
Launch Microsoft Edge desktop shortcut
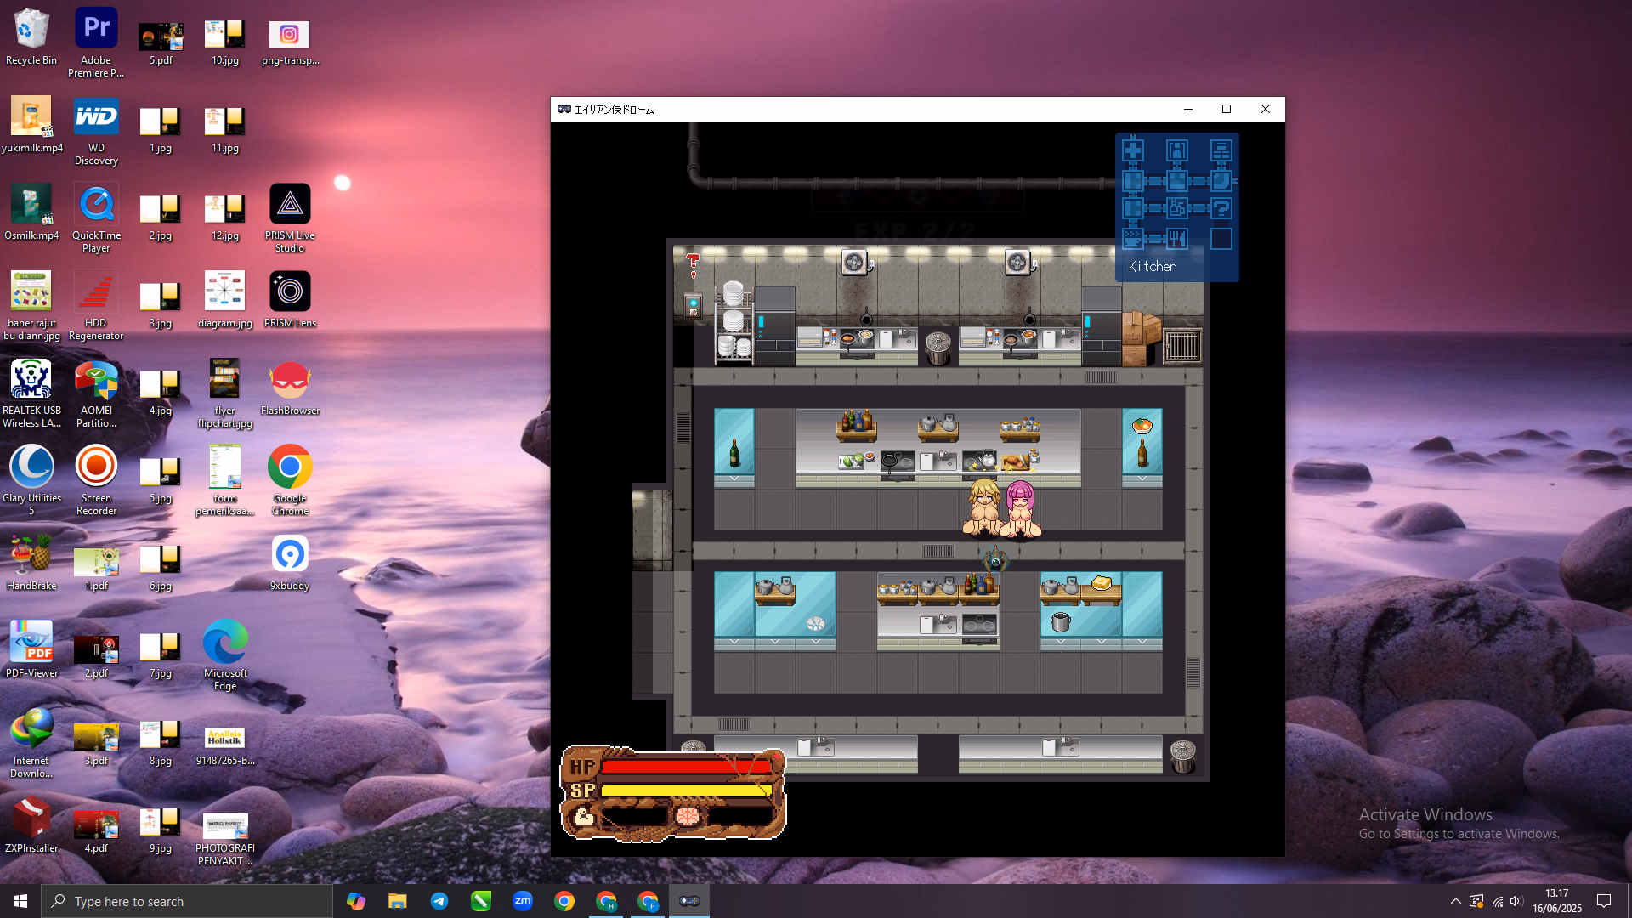point(225,656)
